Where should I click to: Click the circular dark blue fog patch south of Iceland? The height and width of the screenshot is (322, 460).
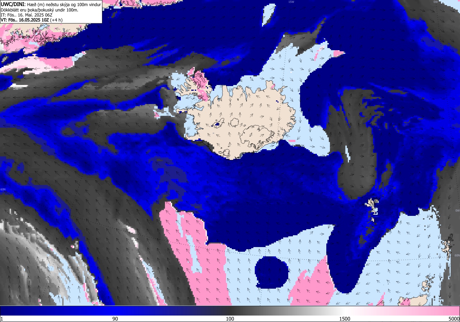pyautogui.click(x=271, y=271)
